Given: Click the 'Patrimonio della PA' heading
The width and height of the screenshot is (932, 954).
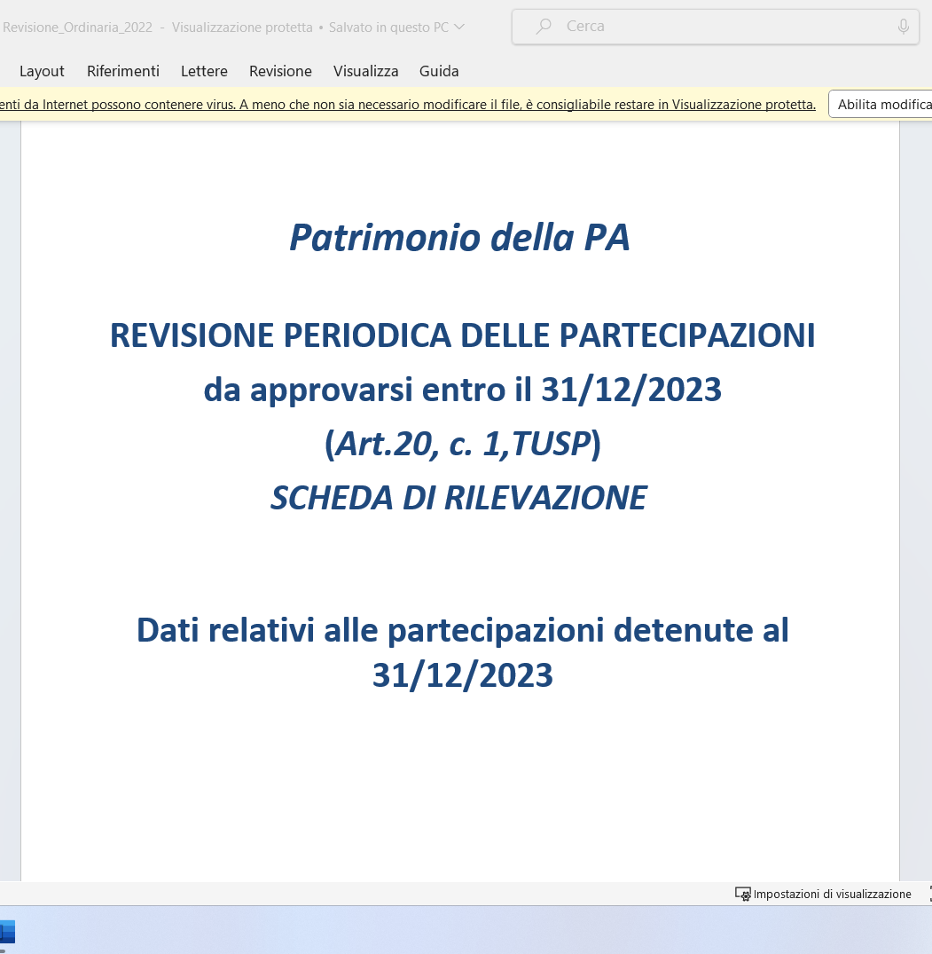Looking at the screenshot, I should tap(459, 237).
